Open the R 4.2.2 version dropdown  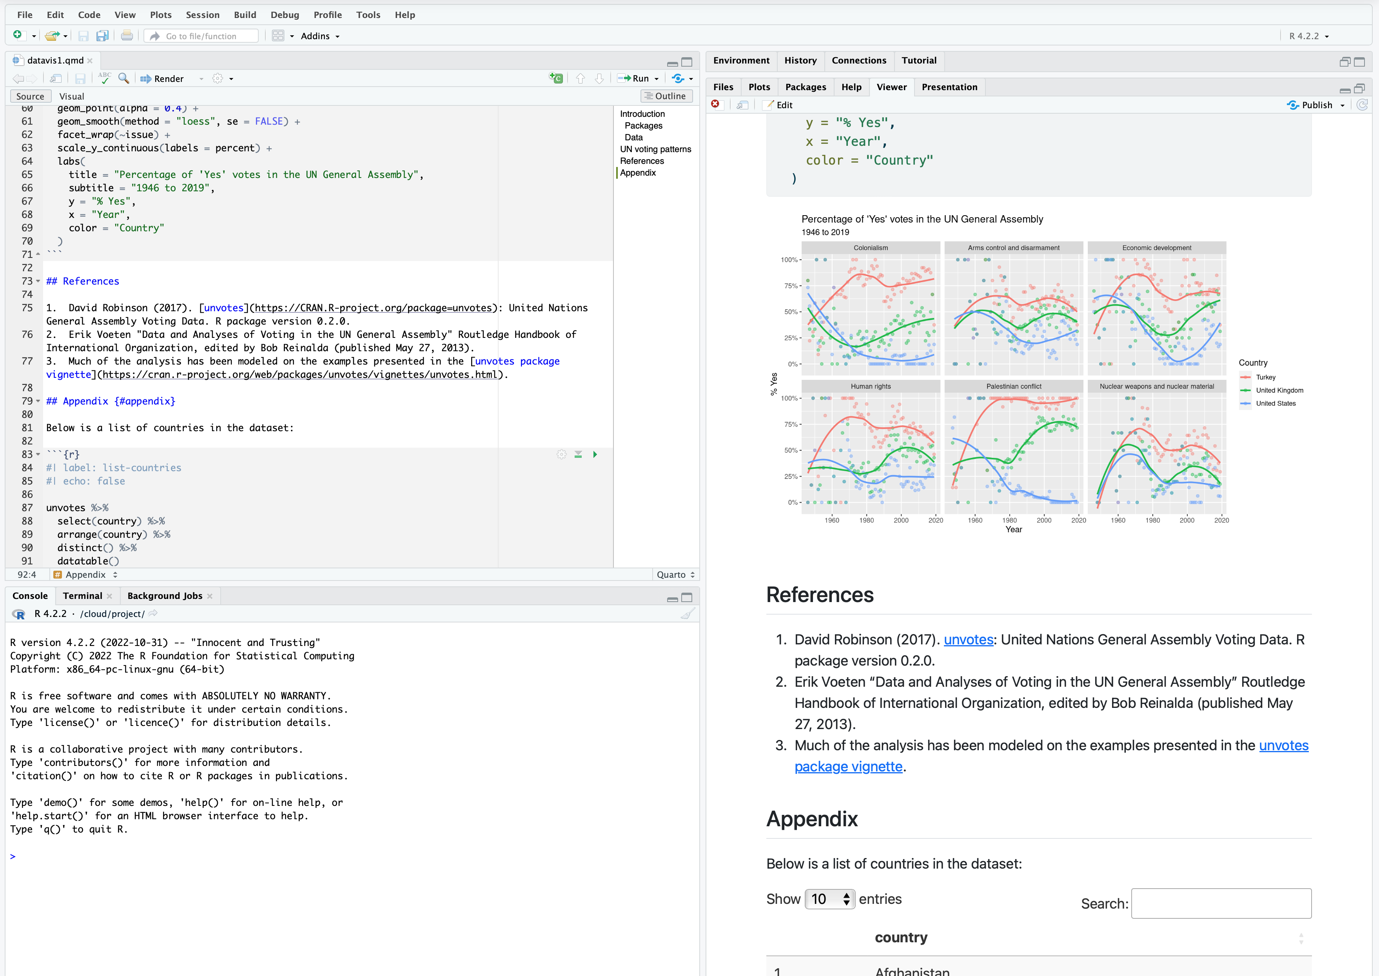[x=1309, y=36]
